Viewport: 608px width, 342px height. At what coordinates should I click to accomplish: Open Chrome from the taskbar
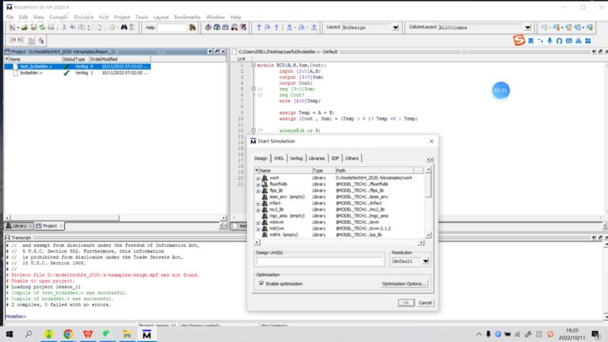(x=68, y=334)
